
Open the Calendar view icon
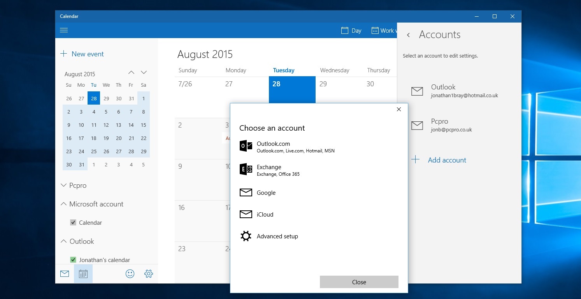[x=83, y=273]
